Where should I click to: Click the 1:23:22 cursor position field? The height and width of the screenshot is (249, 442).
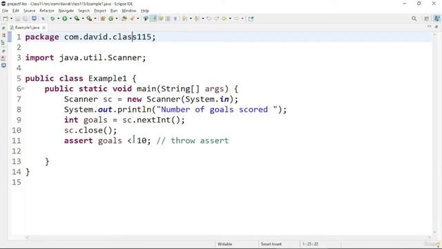(310, 244)
